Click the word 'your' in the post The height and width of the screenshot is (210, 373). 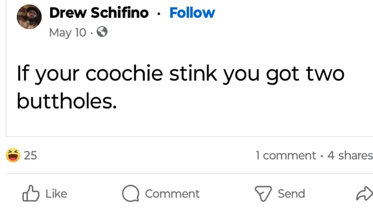tap(57, 75)
